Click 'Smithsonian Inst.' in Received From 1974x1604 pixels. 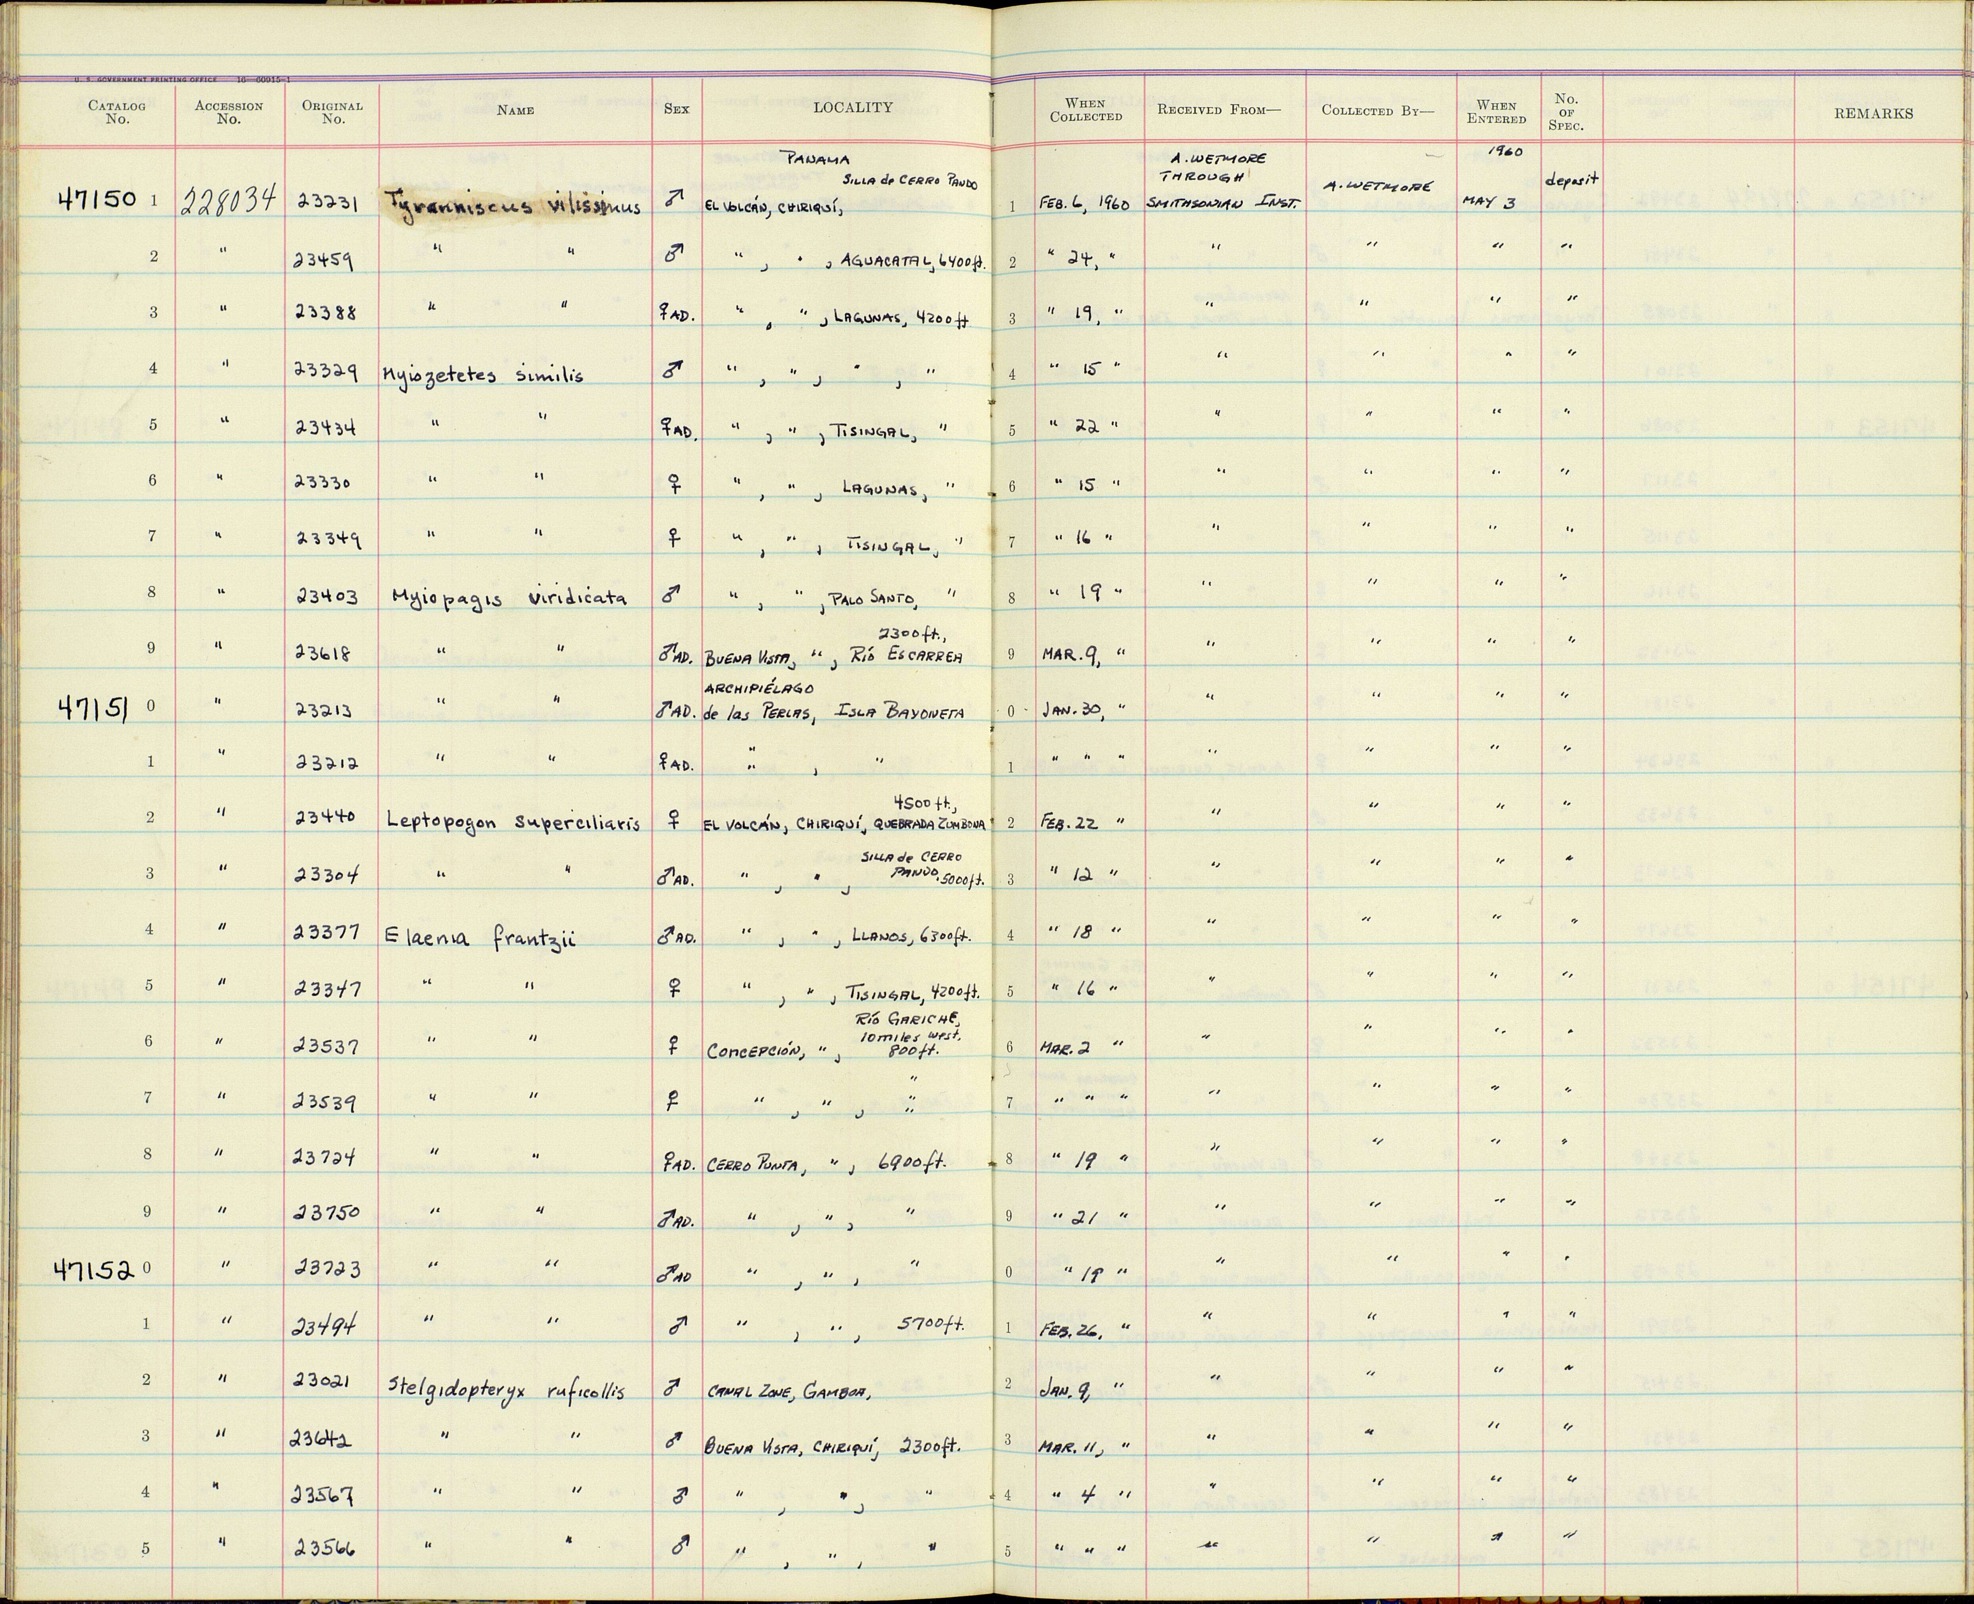coord(1222,203)
